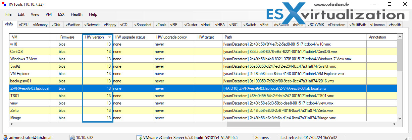Switch to the vHost tab
Screen dimensions: 412x140
point(206,24)
